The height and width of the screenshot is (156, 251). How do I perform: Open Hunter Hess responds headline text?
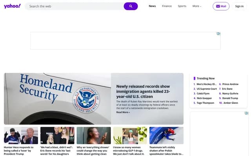pyautogui.click(x=18, y=151)
